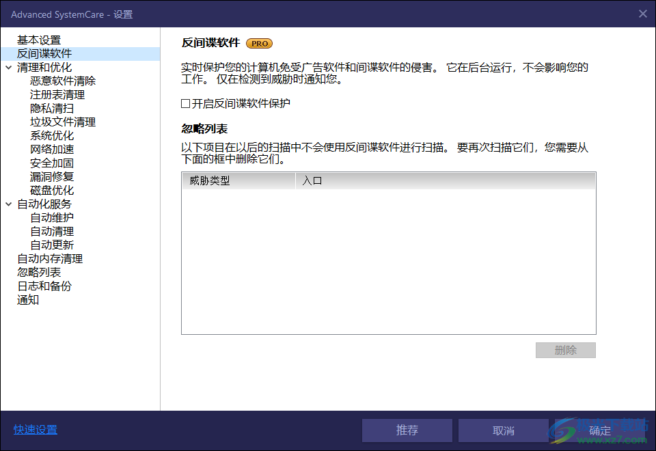Open 基本设置 in the sidebar
Viewport: 656px width, 451px height.
pyautogui.click(x=39, y=40)
